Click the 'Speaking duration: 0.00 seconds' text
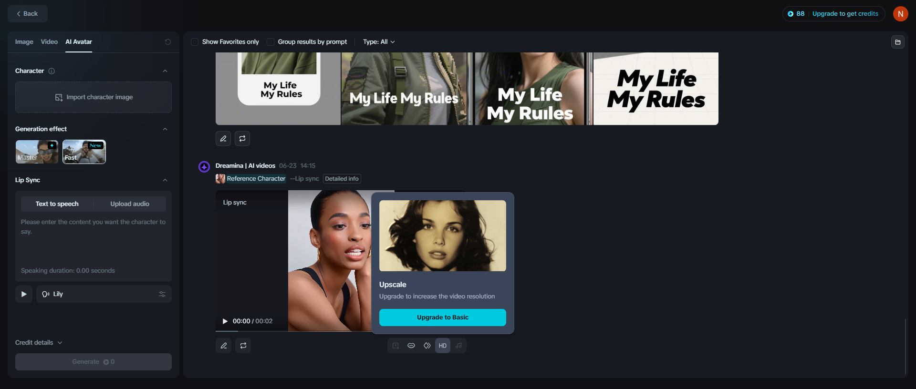This screenshot has height=389, width=916. tap(68, 271)
